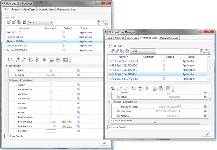The image size is (217, 150).
Task: Toggle the Antioxidant checkbox
Action: (x=51, y=99)
